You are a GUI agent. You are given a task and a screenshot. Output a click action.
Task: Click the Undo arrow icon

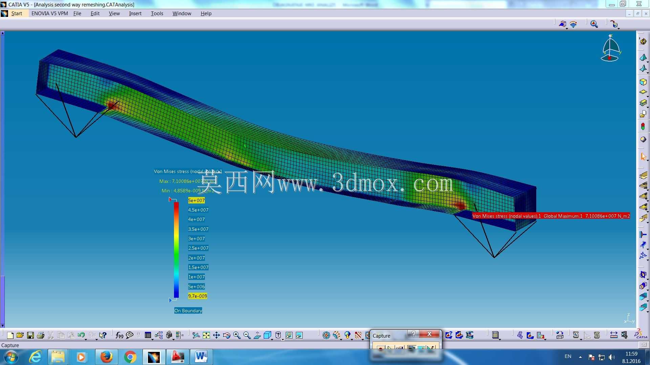coord(81,335)
